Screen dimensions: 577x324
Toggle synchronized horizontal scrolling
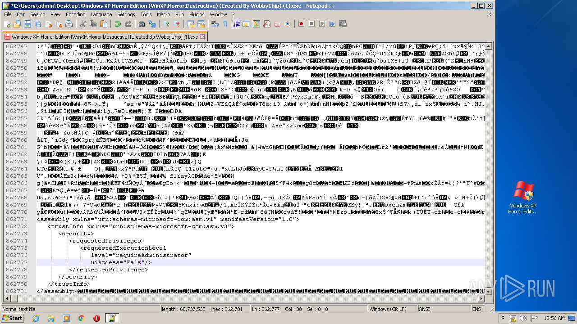point(201,24)
